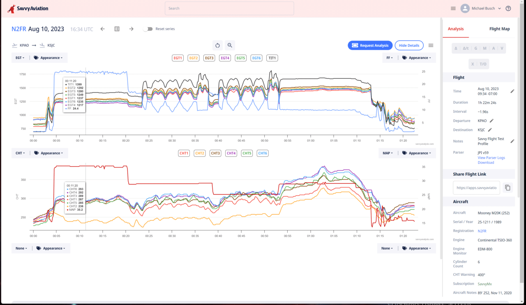Go to next flight with right arrow

click(131, 29)
